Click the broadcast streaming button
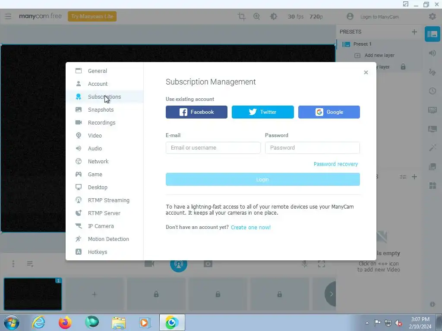 [178, 265]
